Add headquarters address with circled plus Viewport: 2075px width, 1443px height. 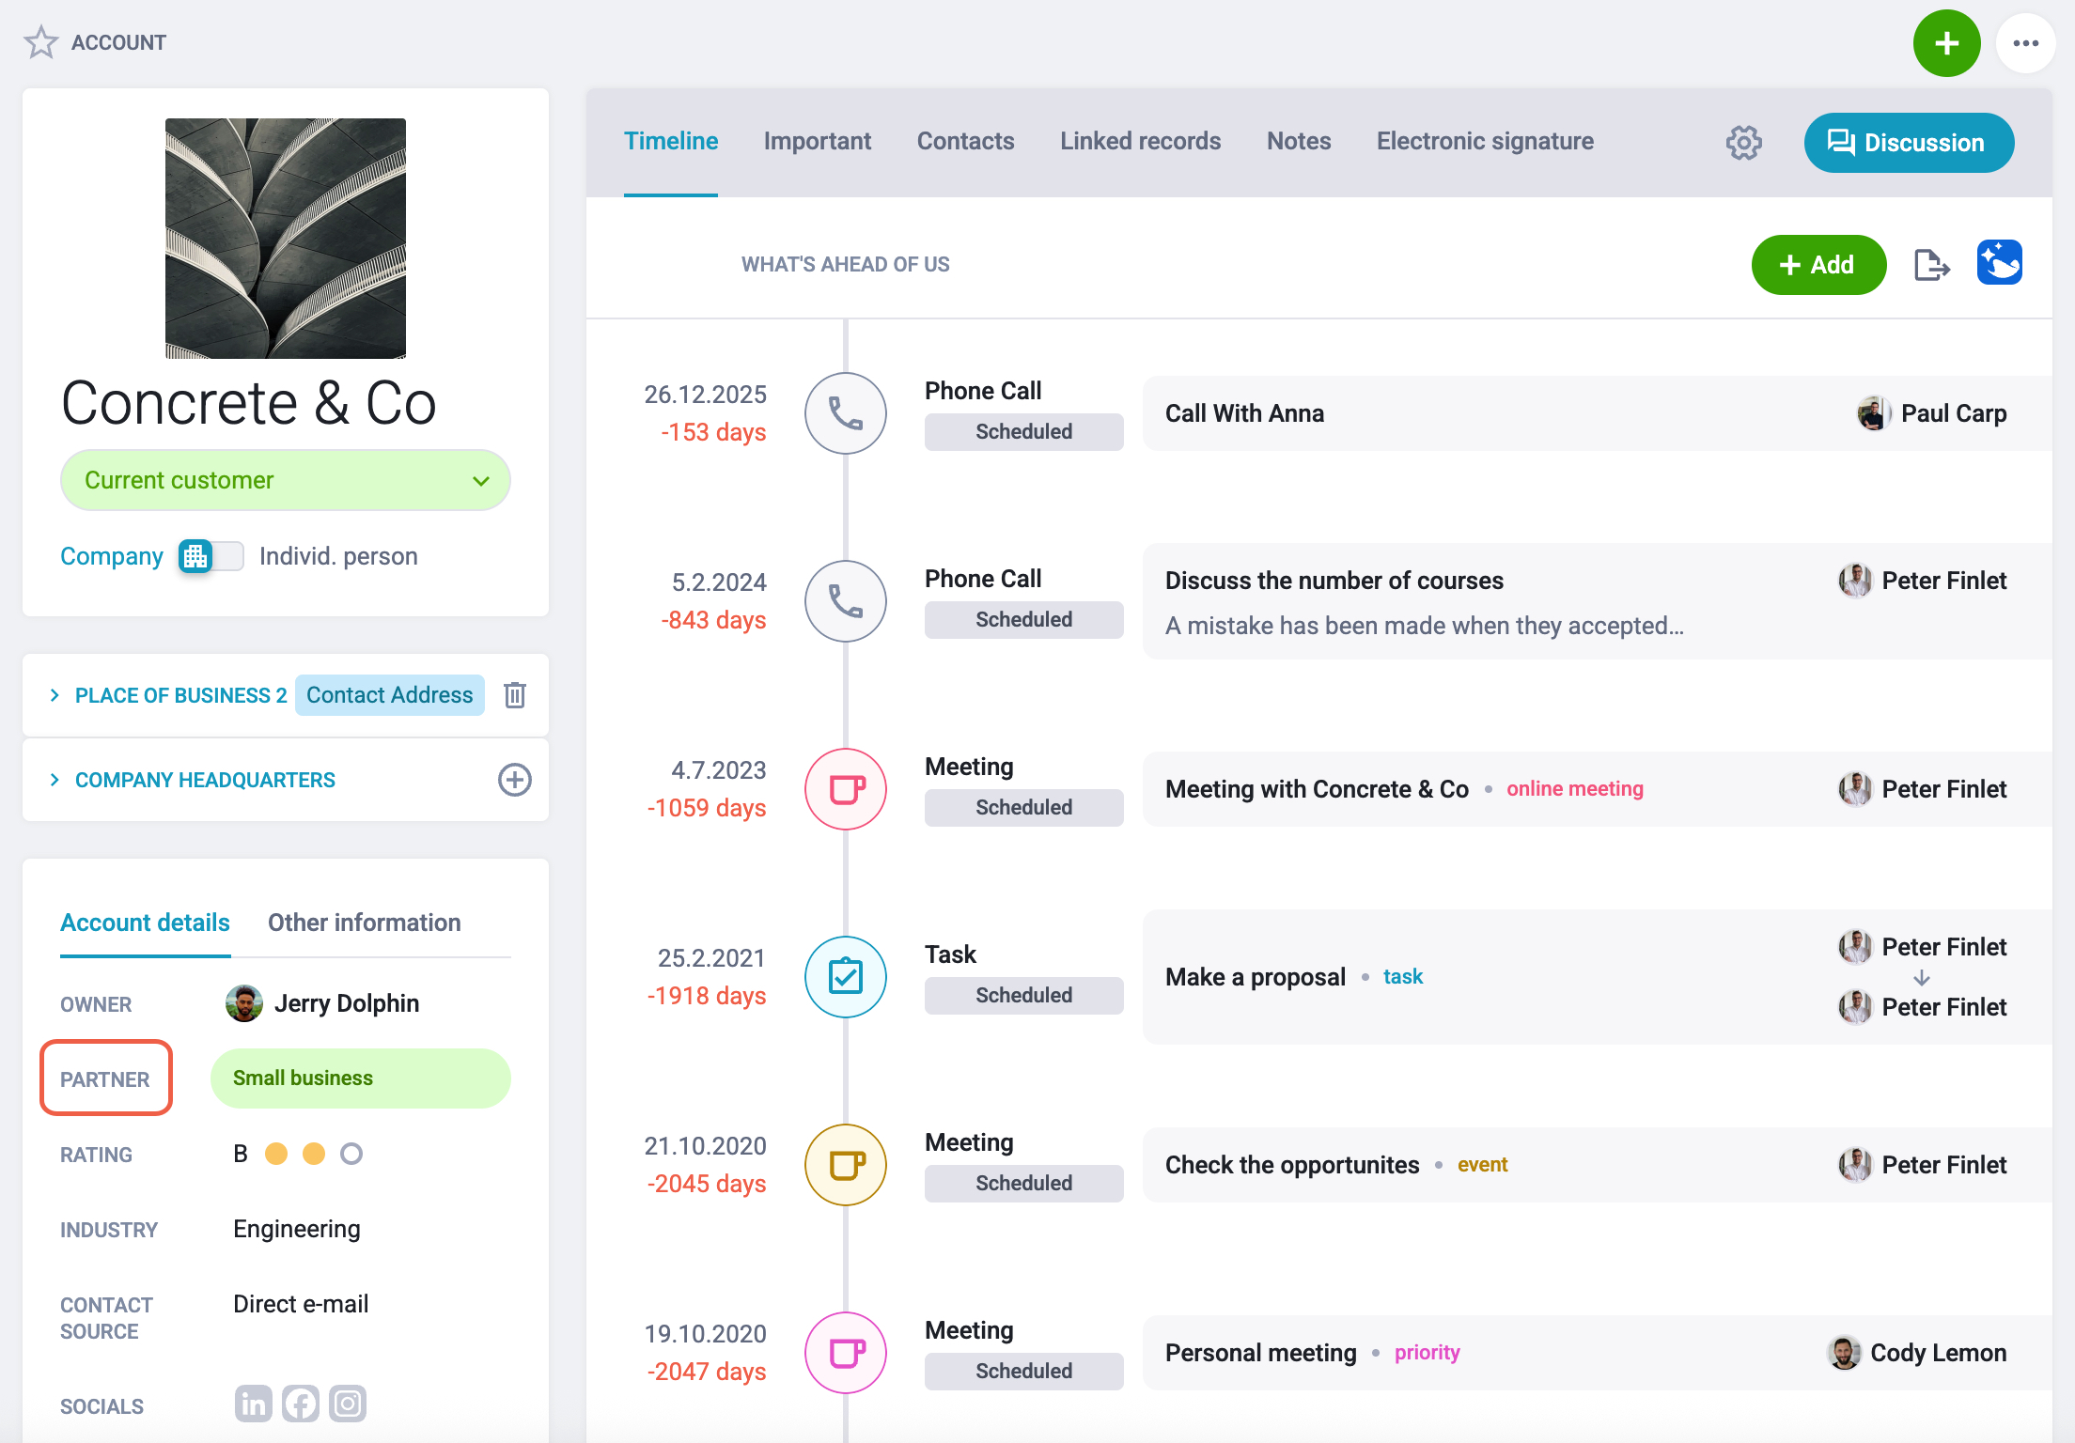(515, 780)
